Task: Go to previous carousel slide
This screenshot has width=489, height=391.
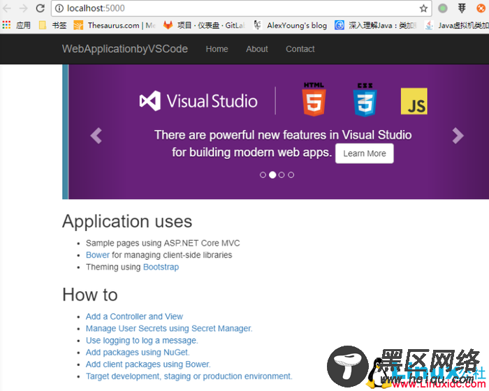Action: 96,135
